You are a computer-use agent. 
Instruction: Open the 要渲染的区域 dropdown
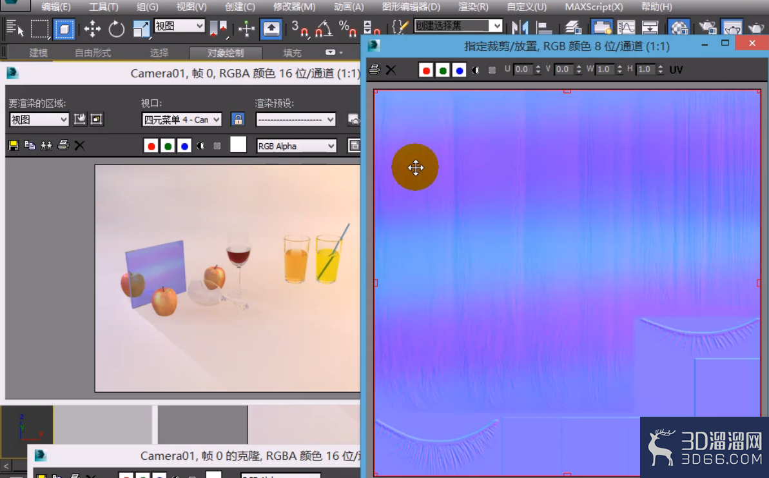pos(39,119)
